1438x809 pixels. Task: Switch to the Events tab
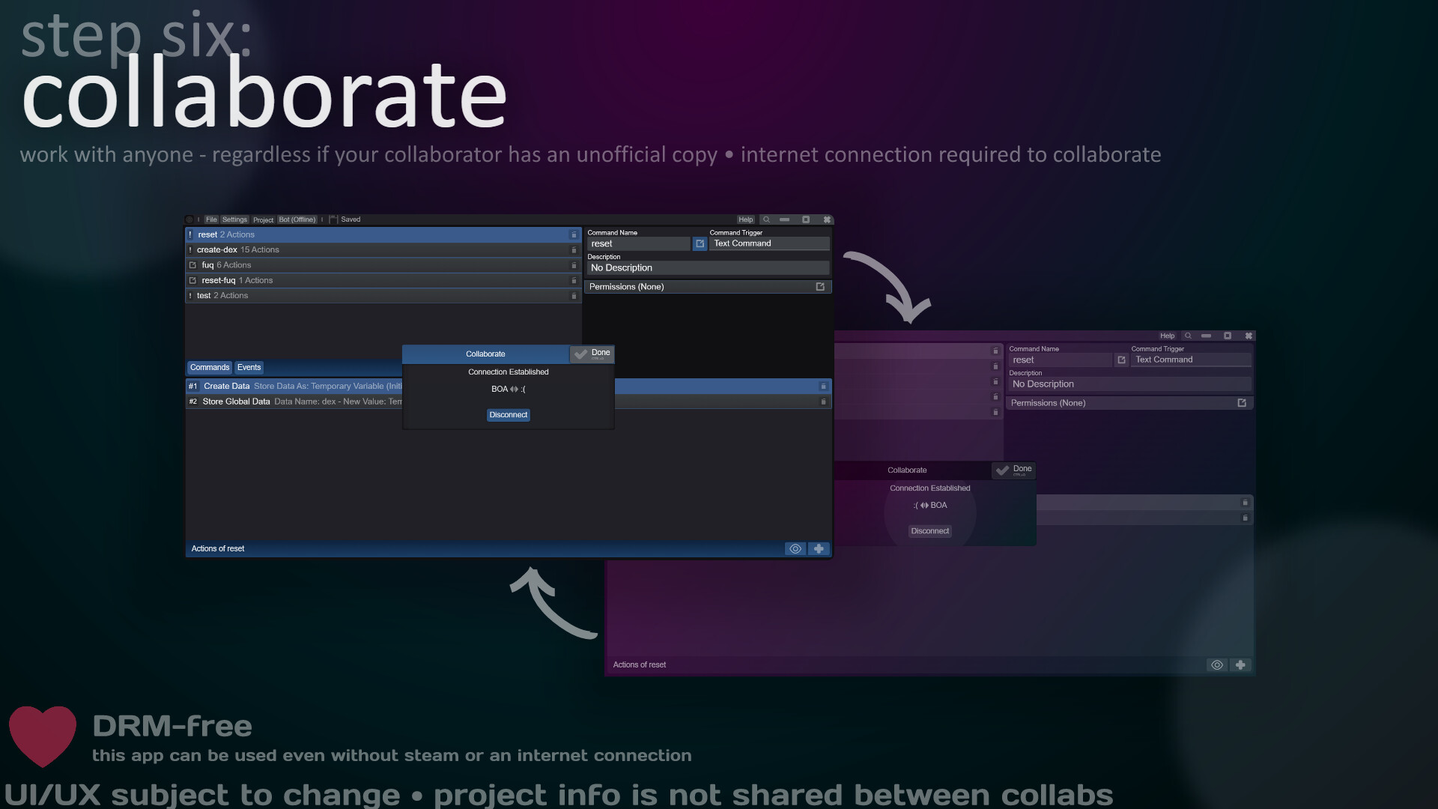[249, 367]
